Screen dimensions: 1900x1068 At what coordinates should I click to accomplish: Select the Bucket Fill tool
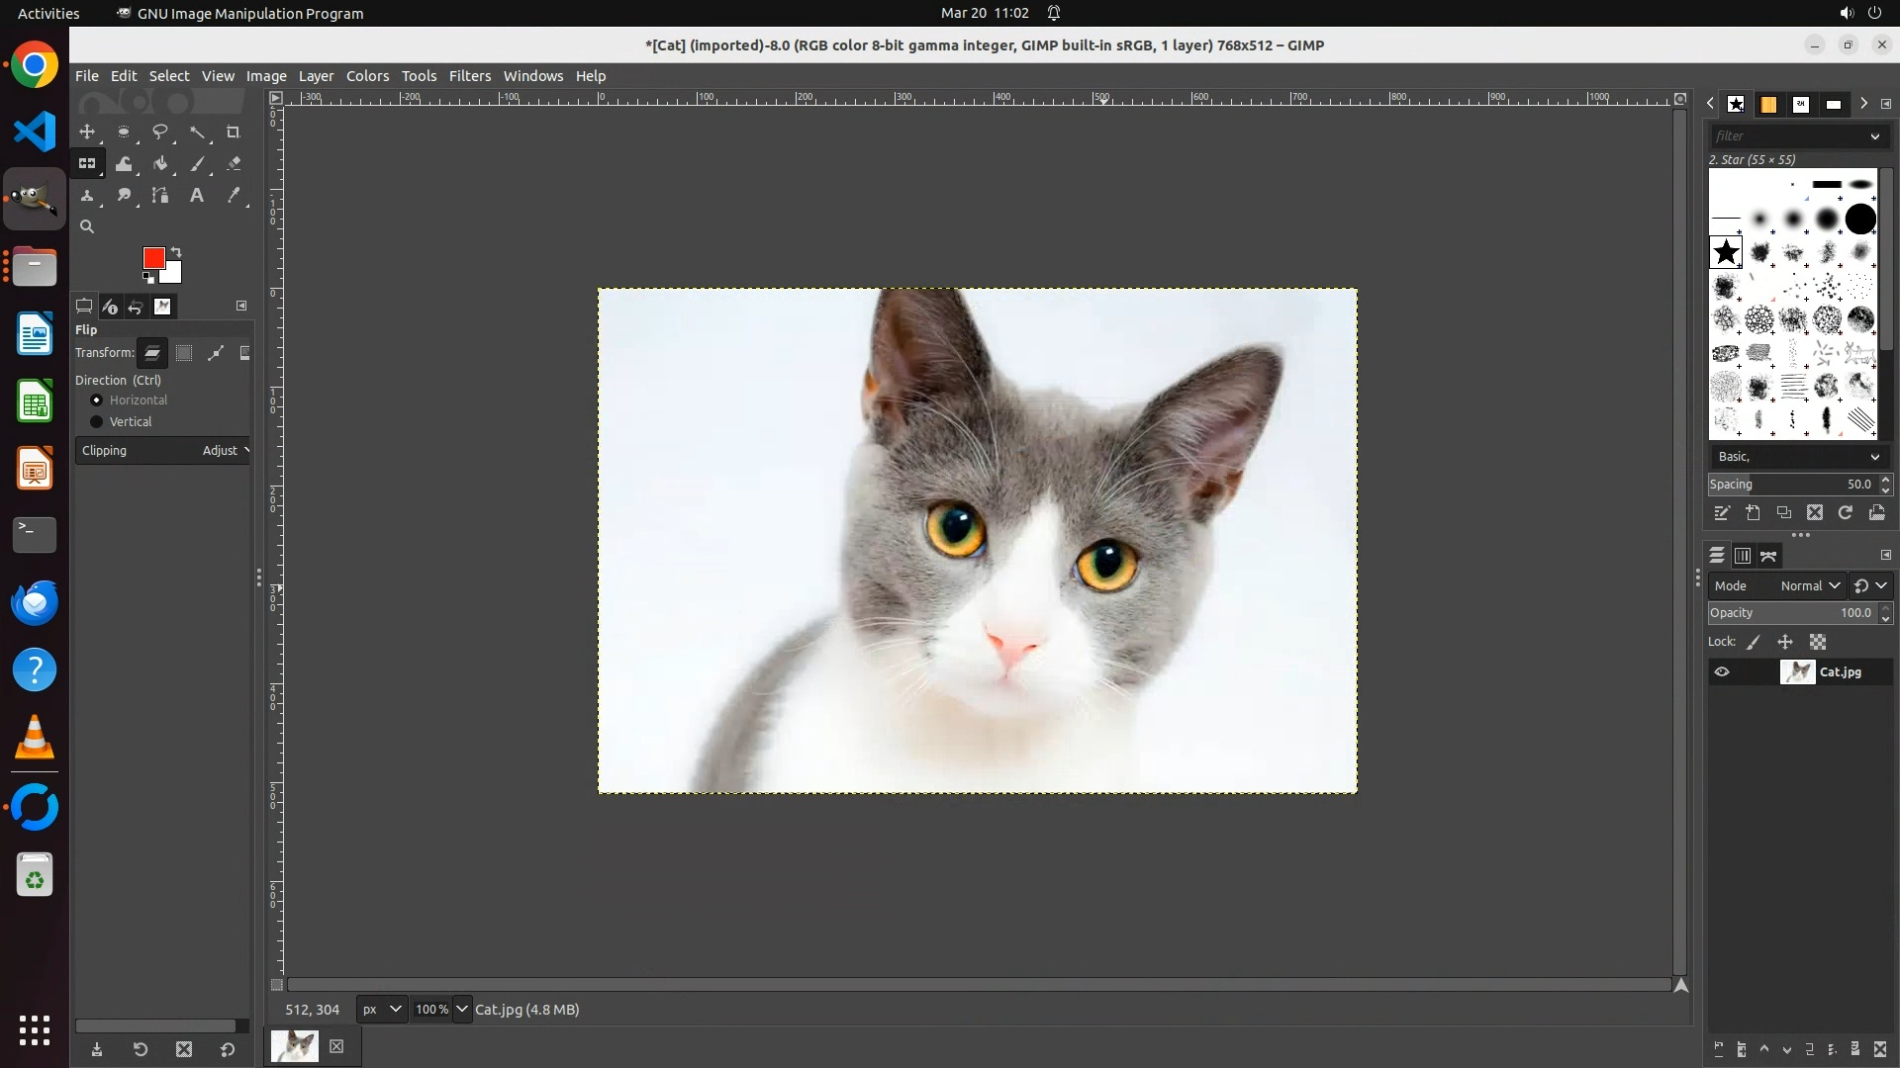(160, 164)
